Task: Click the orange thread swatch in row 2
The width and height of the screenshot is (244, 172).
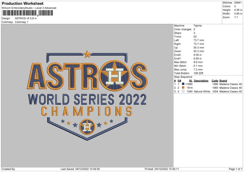Action: tap(183, 88)
